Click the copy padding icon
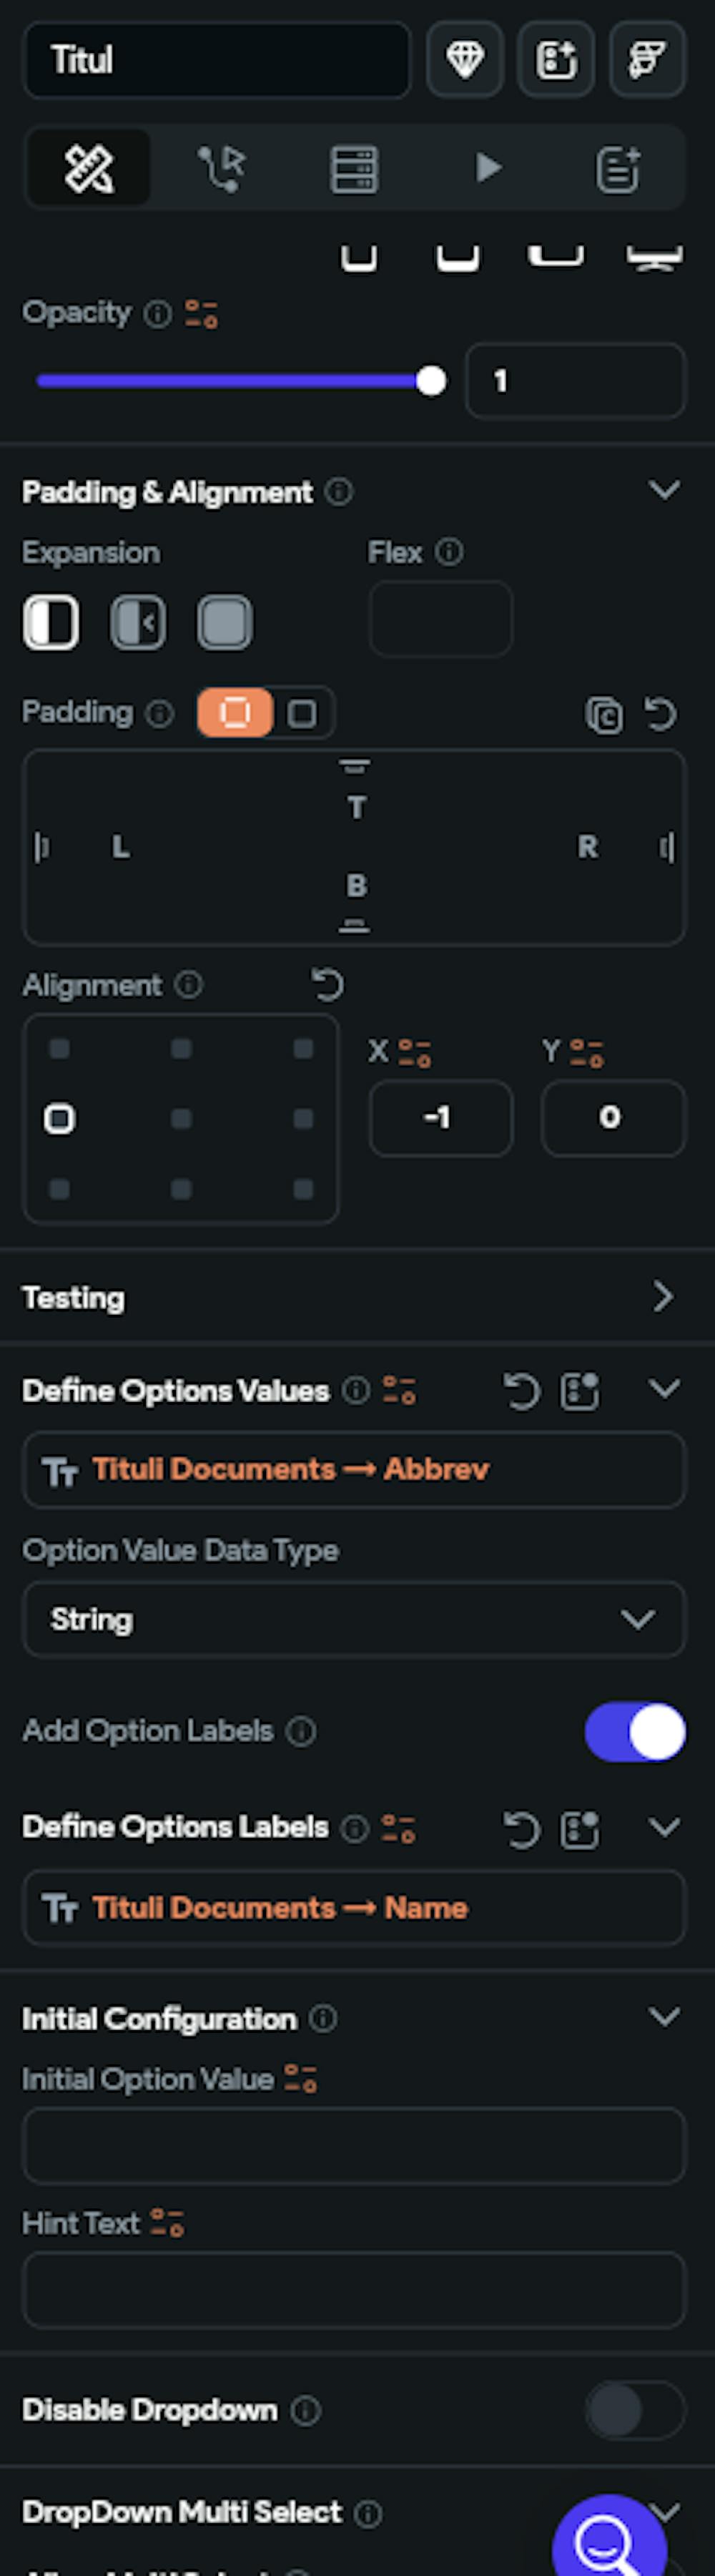715x2576 pixels. tap(603, 714)
